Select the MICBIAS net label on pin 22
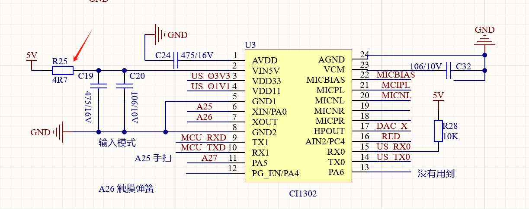Viewport: 529px width, 209px height. click(x=395, y=75)
